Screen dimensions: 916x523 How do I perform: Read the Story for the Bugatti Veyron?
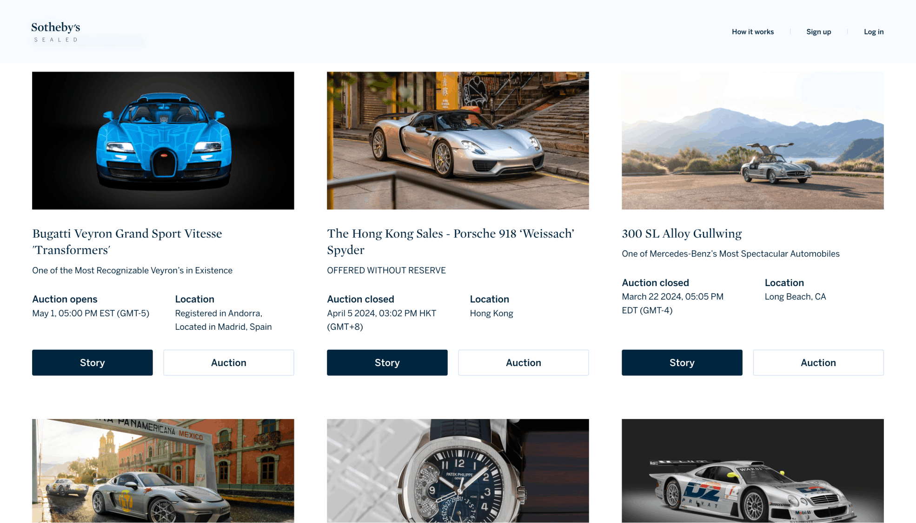(x=93, y=363)
